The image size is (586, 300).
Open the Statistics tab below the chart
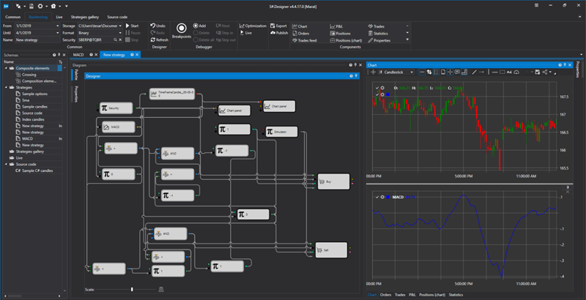pos(456,294)
